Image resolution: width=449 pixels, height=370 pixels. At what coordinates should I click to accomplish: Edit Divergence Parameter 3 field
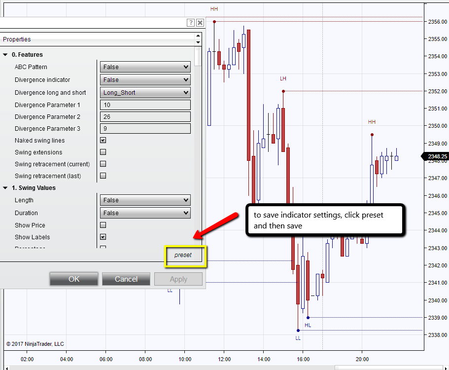pyautogui.click(x=145, y=128)
